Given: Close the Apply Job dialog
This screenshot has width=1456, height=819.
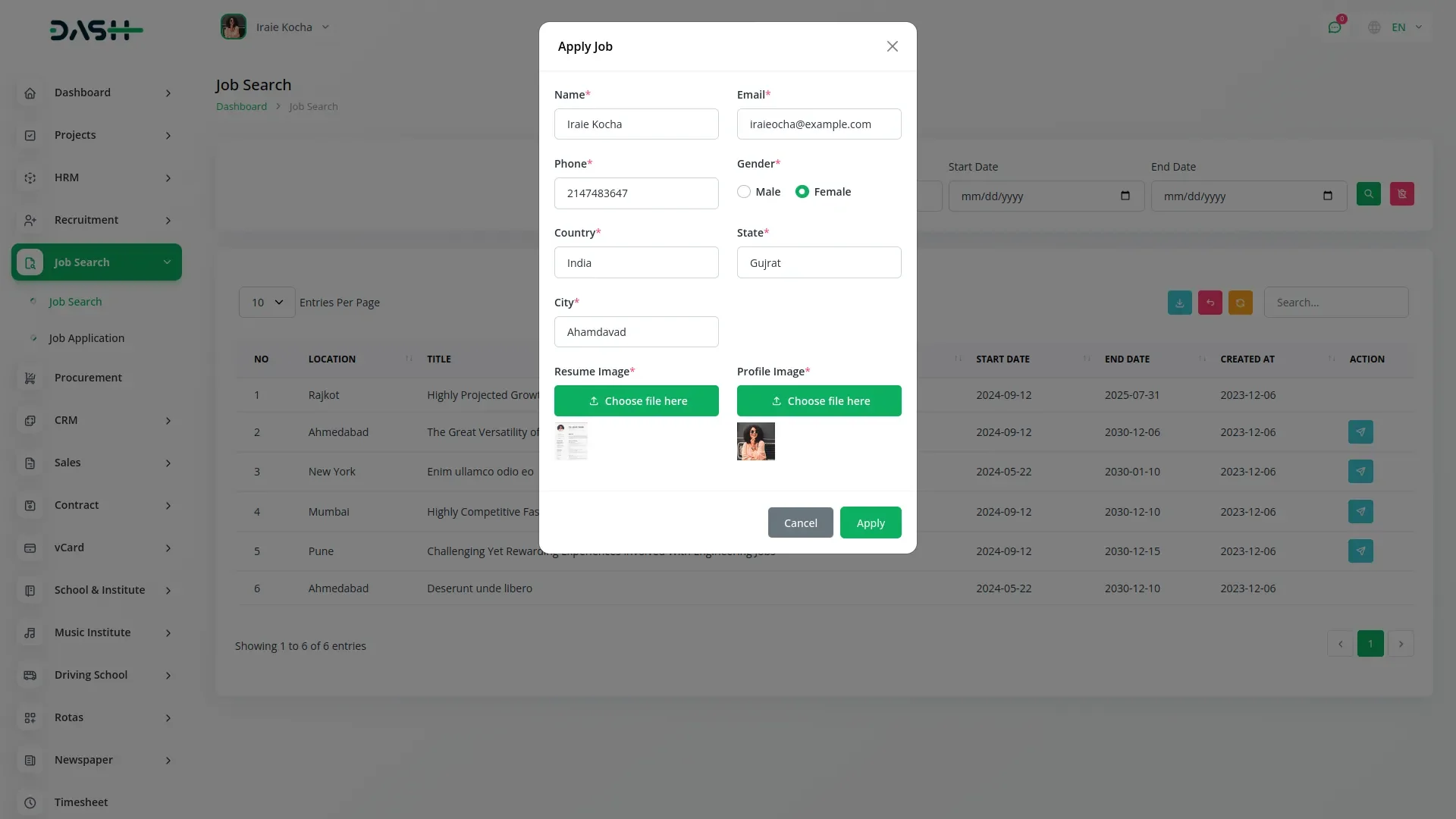Looking at the screenshot, I should (892, 47).
